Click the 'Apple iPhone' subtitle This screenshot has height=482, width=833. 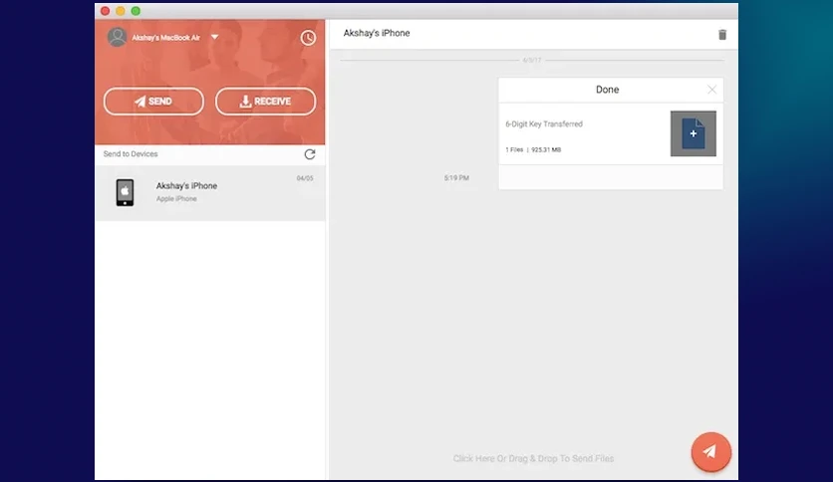pyautogui.click(x=176, y=198)
